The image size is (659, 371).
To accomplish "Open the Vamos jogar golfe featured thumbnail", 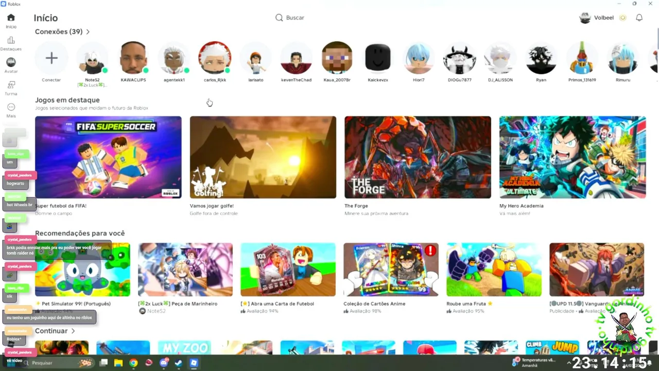I will [x=263, y=157].
